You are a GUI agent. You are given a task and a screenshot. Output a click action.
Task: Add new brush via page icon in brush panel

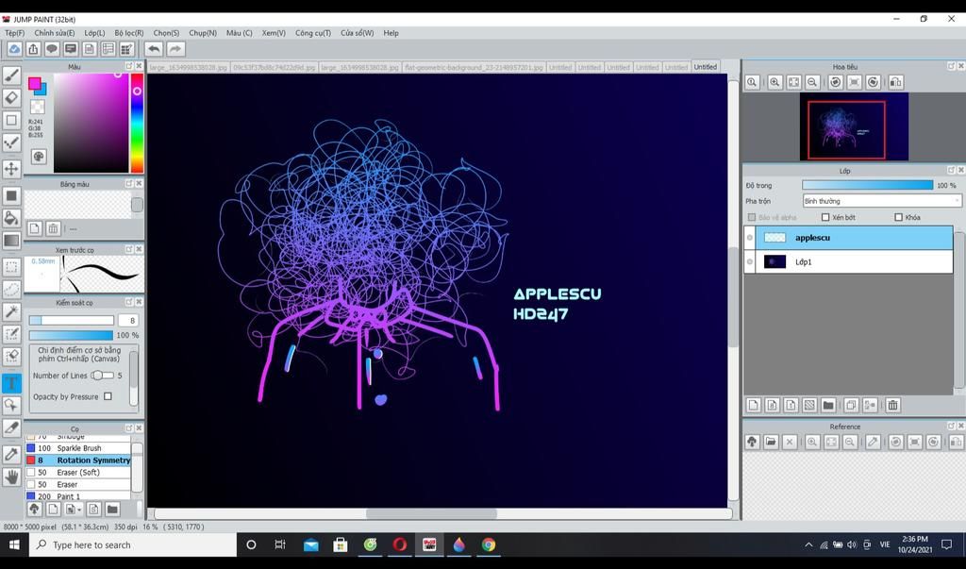click(53, 510)
